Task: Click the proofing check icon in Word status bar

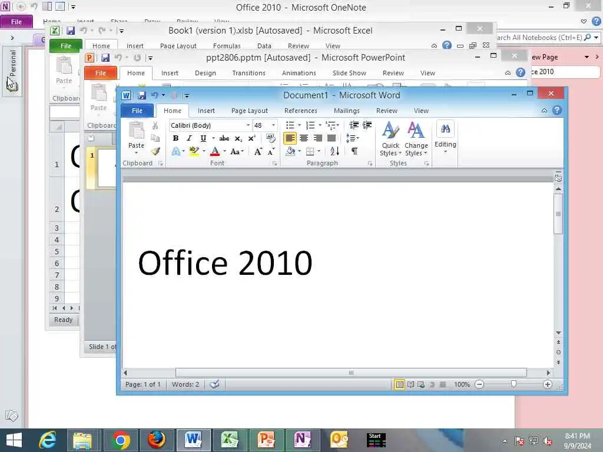Action: coord(214,384)
